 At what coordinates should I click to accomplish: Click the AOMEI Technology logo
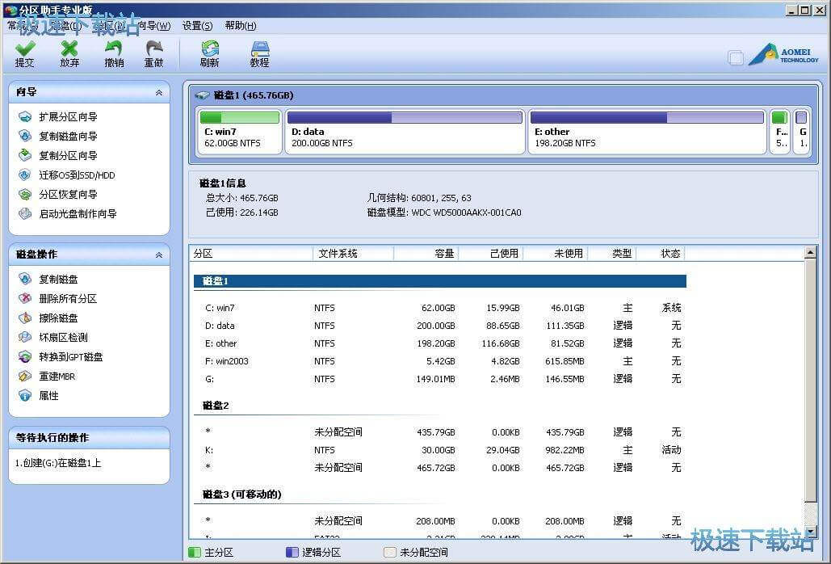784,55
